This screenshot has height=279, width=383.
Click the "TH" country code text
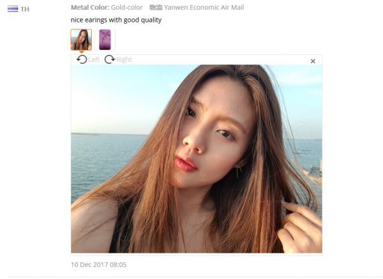pyautogui.click(x=25, y=10)
